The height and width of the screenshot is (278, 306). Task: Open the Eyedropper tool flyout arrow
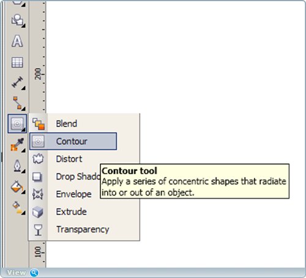tap(23, 150)
